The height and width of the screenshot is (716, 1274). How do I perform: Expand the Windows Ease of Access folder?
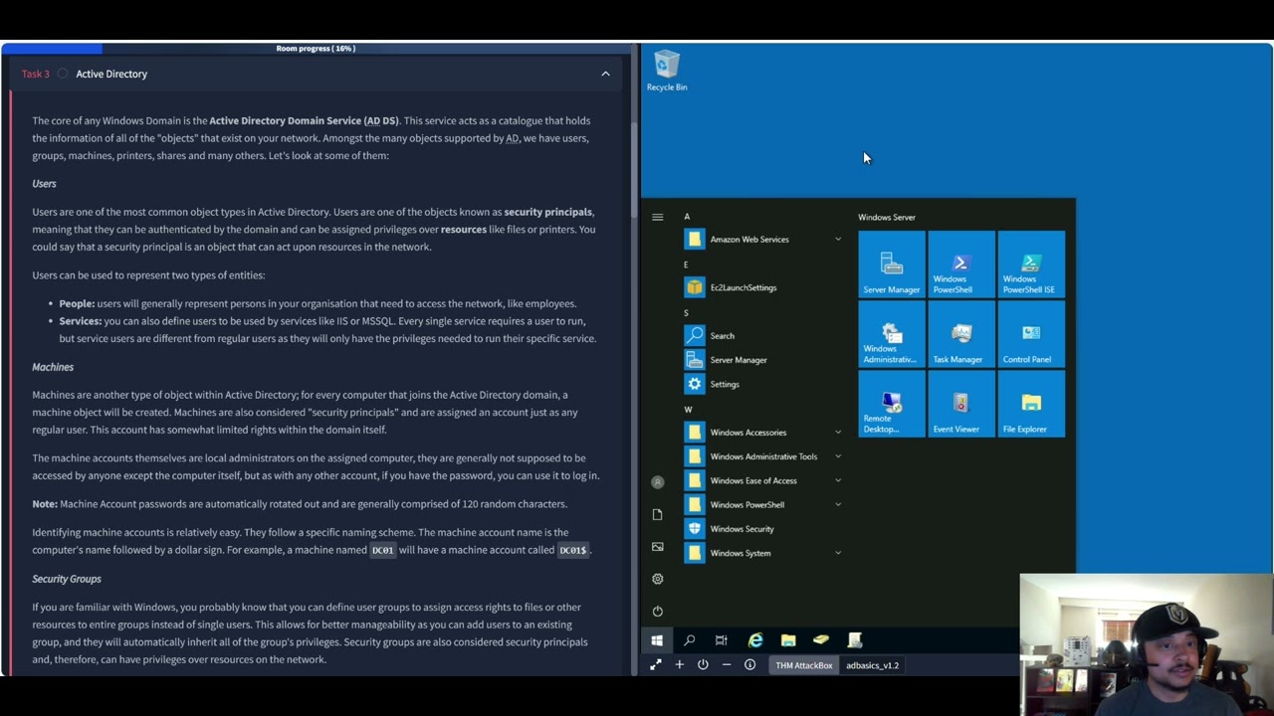click(764, 480)
